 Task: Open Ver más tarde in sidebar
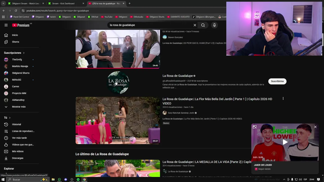pyautogui.click(x=19, y=138)
